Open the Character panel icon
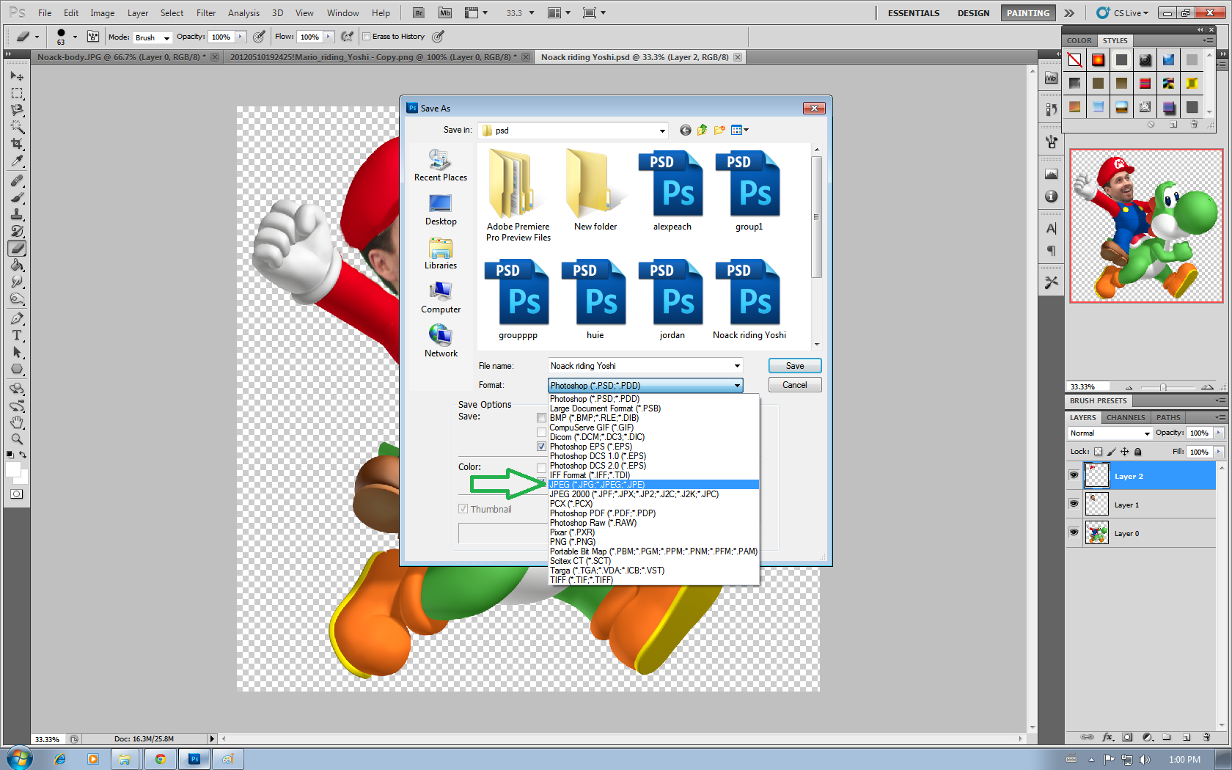This screenshot has width=1232, height=770. 1051,228
